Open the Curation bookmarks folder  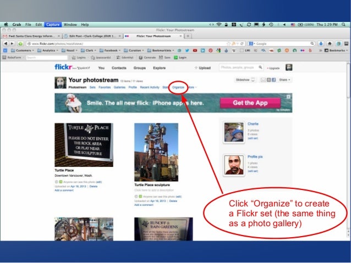[x=134, y=51]
